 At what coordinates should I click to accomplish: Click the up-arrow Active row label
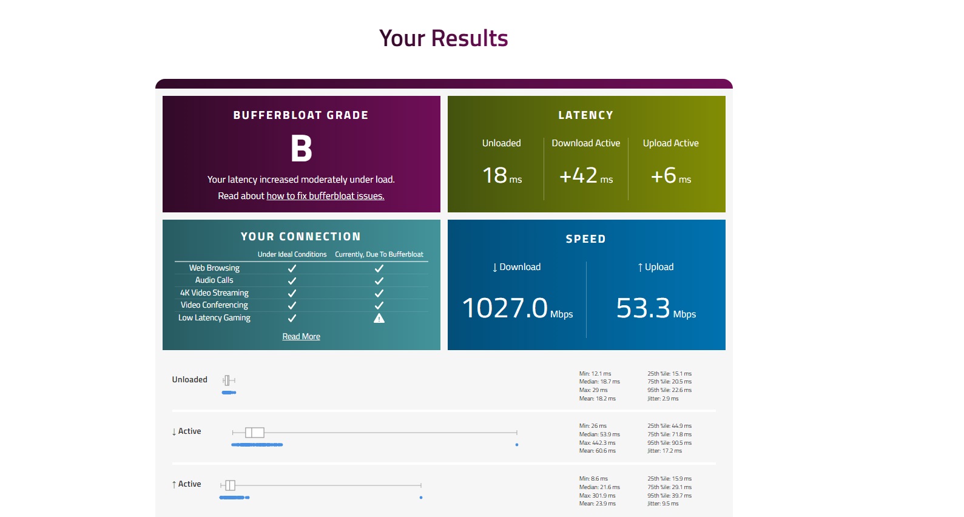coord(186,484)
